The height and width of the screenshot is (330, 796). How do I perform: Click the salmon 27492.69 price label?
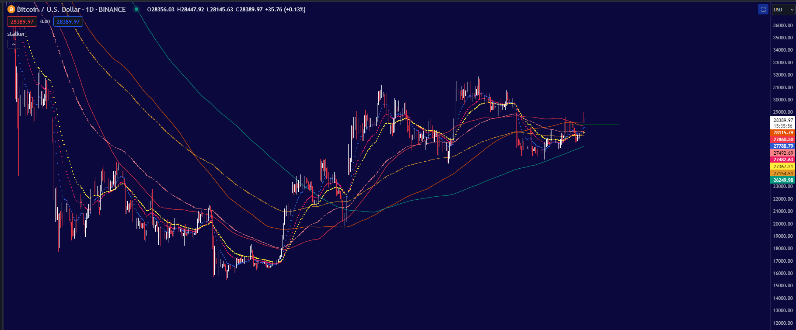[782, 153]
